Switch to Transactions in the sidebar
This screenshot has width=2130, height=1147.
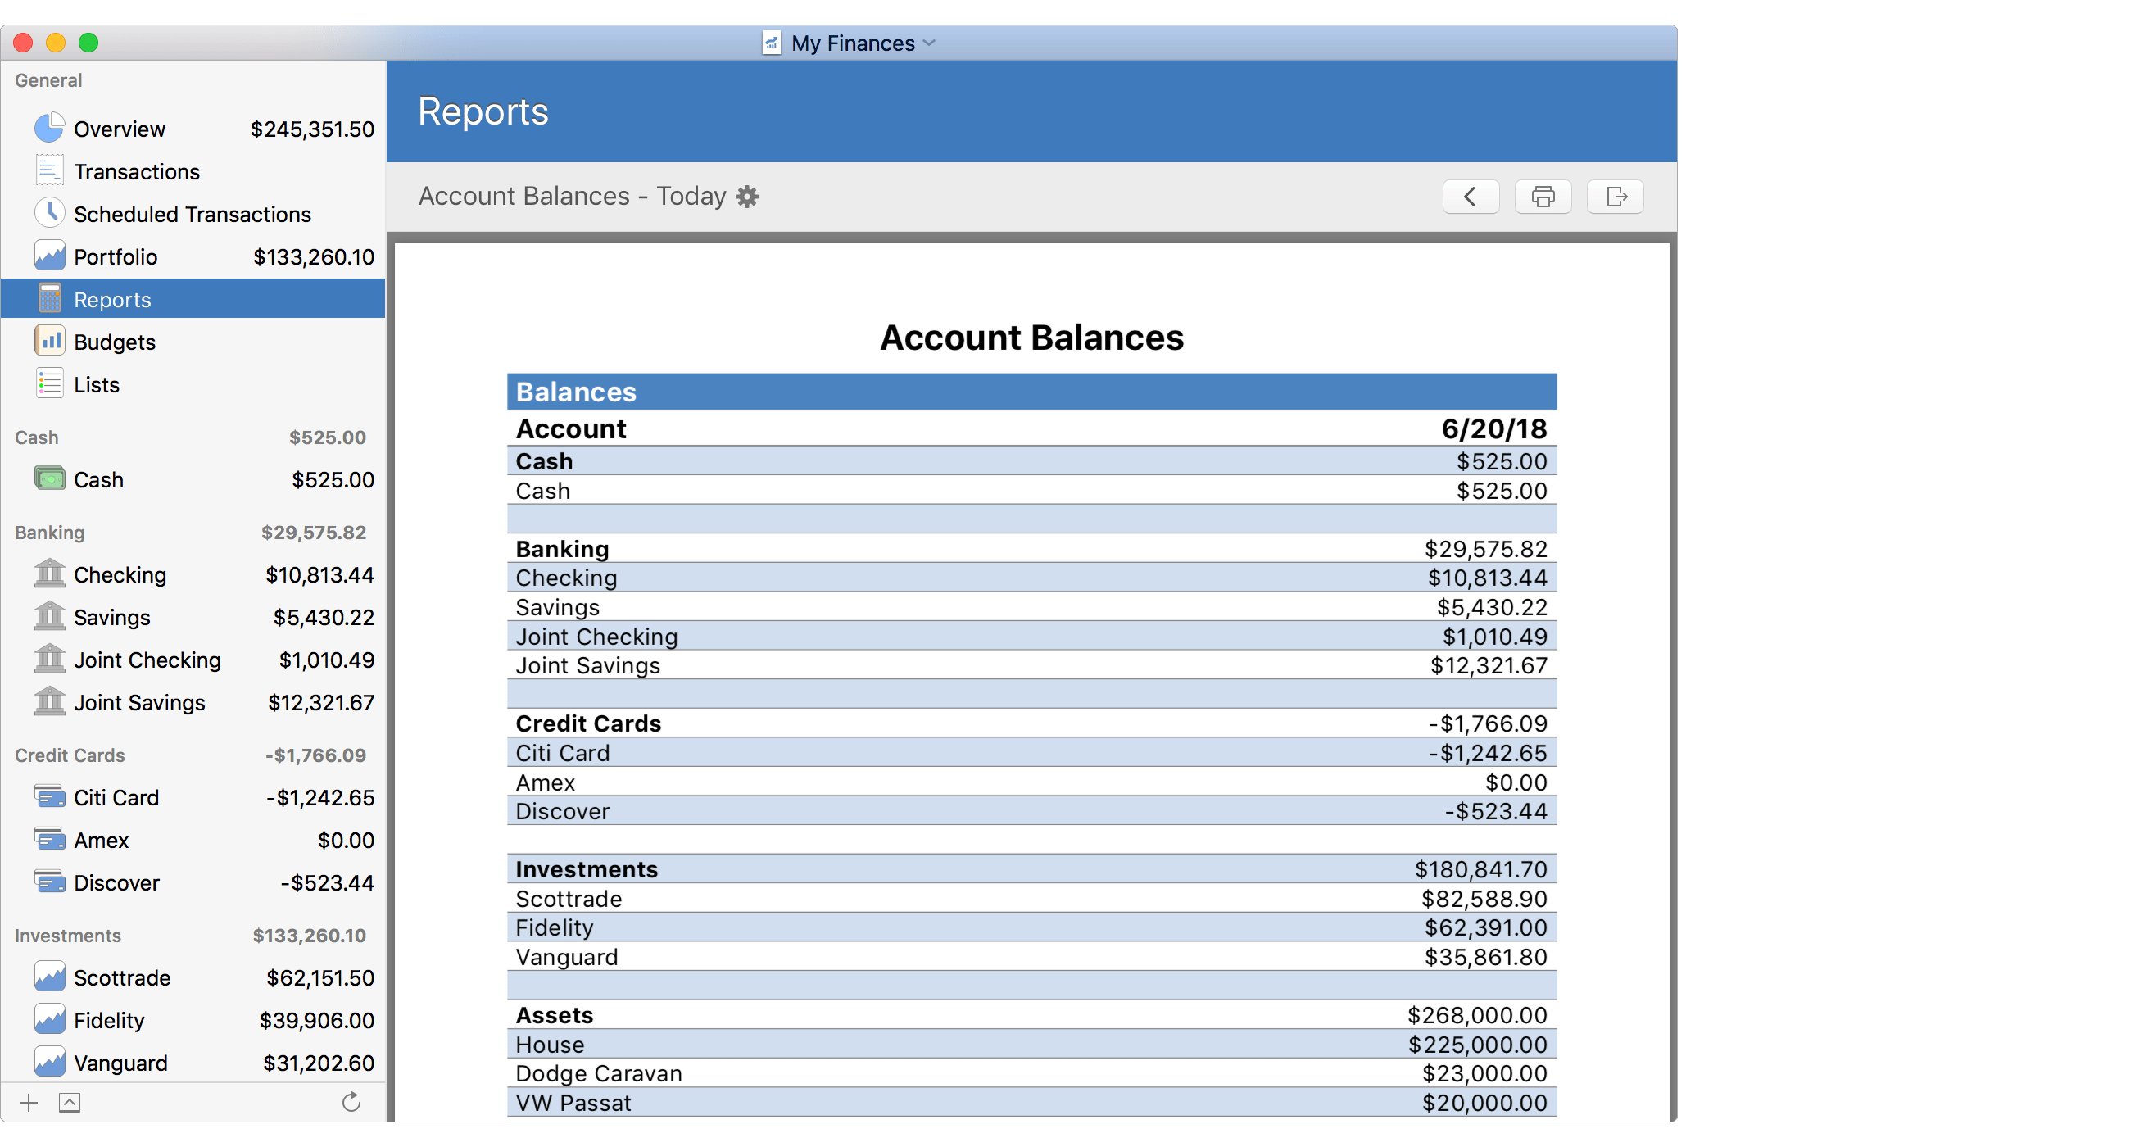coord(137,171)
